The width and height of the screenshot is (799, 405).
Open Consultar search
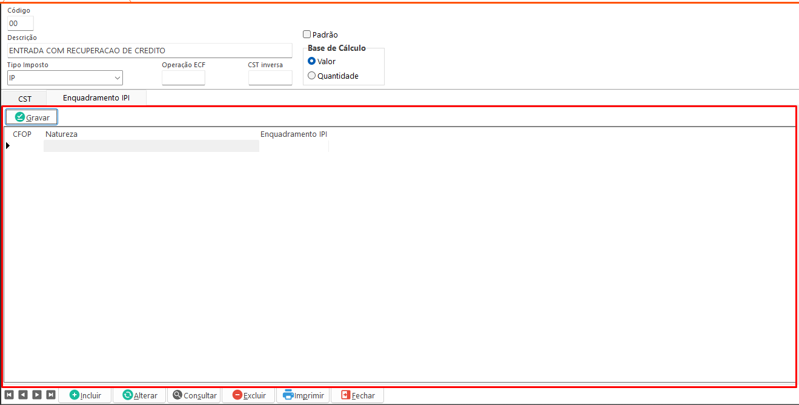[194, 395]
